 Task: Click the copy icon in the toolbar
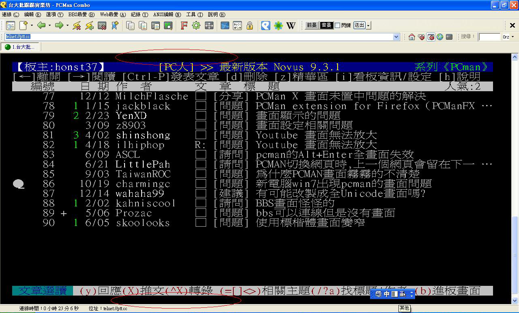(130, 26)
